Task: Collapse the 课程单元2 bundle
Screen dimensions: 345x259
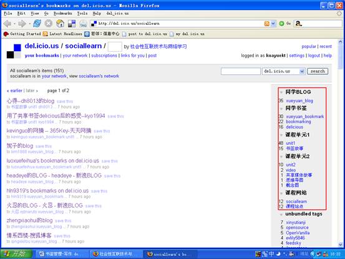Action: [281, 157]
